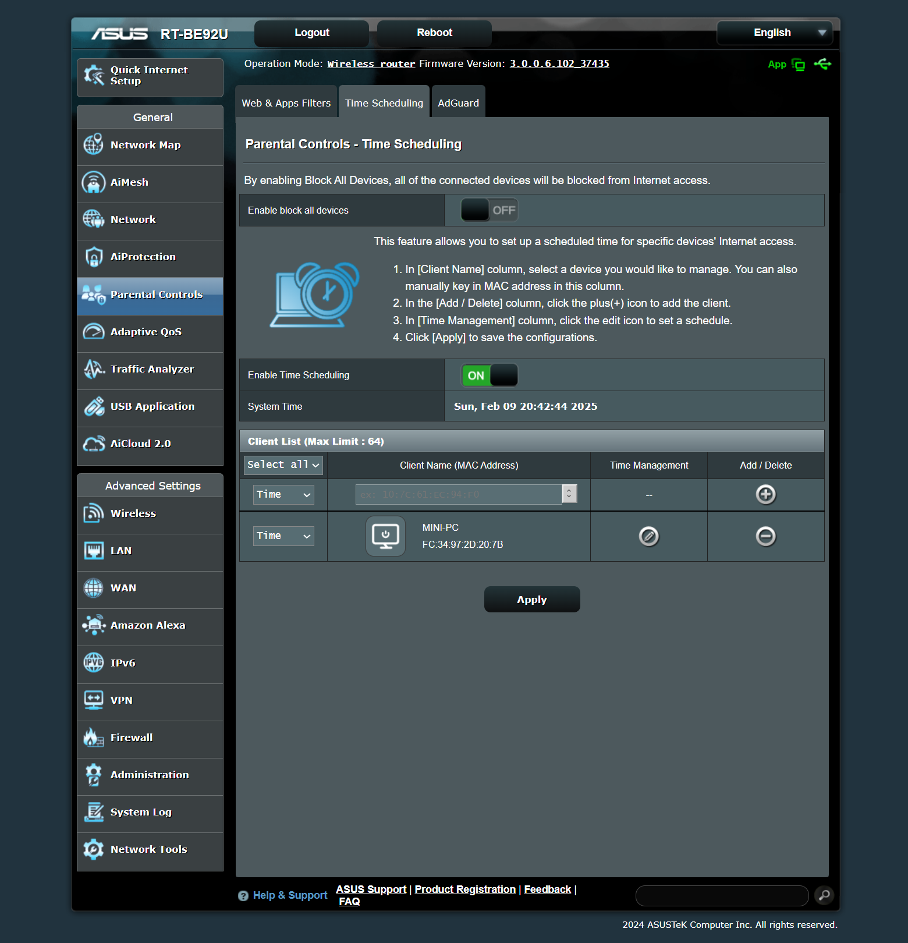Open the Product Registration link
This screenshot has width=908, height=943.
tap(465, 889)
